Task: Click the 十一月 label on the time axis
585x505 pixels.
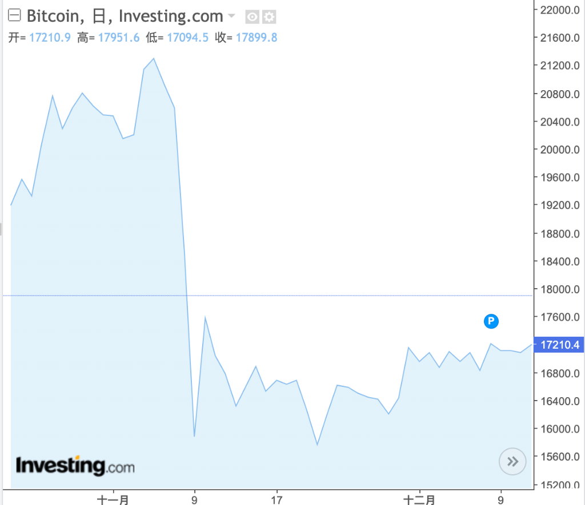Action: coord(113,499)
